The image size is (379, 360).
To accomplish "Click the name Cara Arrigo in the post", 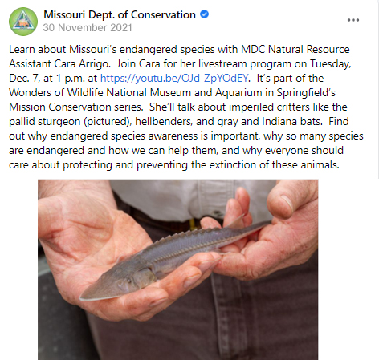I will 82,64.
